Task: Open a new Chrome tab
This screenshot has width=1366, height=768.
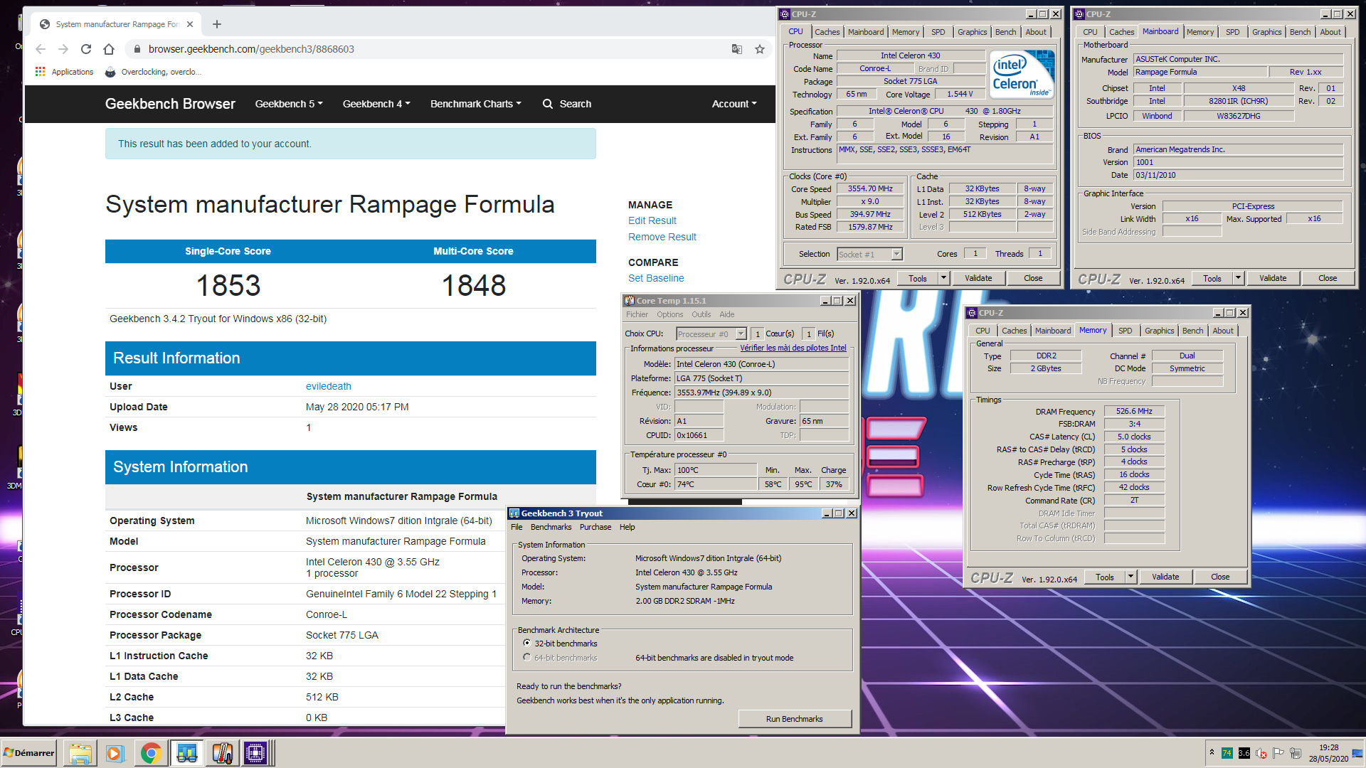Action: 217,24
